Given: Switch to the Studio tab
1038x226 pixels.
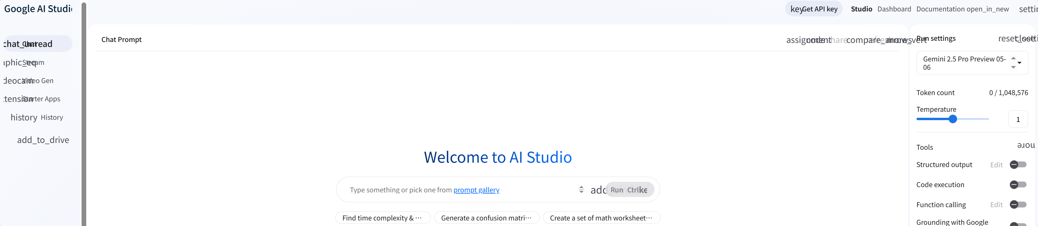Looking at the screenshot, I should (862, 9).
